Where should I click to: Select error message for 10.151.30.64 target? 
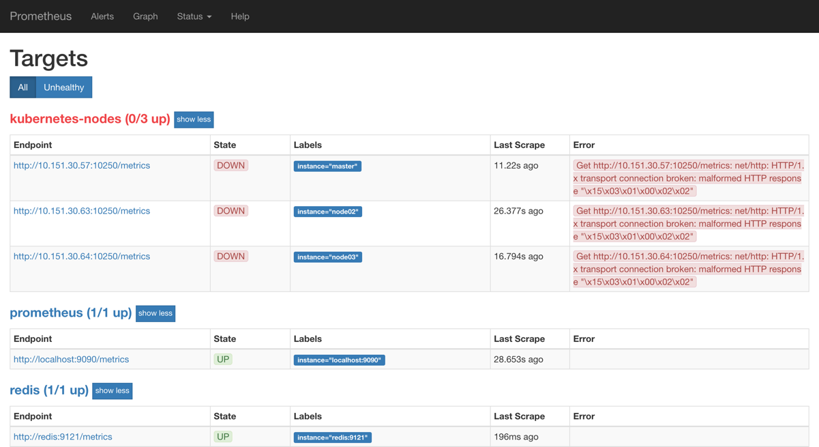click(x=689, y=269)
